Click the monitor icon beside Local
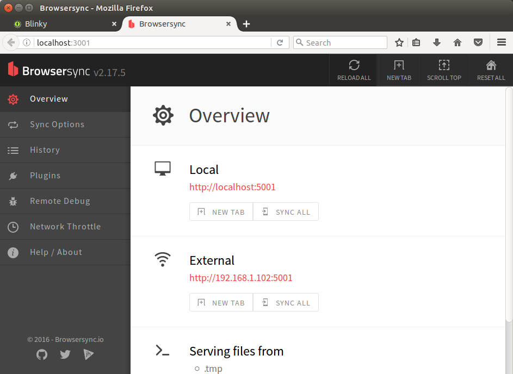The height and width of the screenshot is (374, 513). tap(163, 169)
